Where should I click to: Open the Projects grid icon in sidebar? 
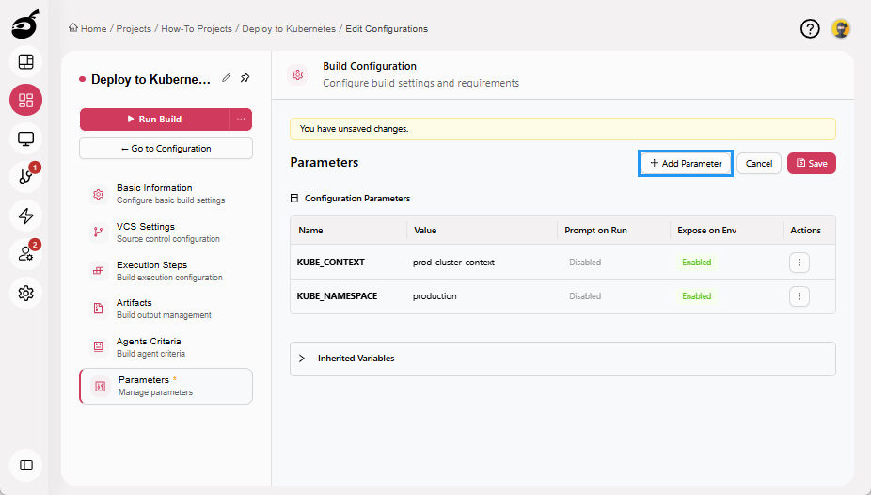coord(25,100)
